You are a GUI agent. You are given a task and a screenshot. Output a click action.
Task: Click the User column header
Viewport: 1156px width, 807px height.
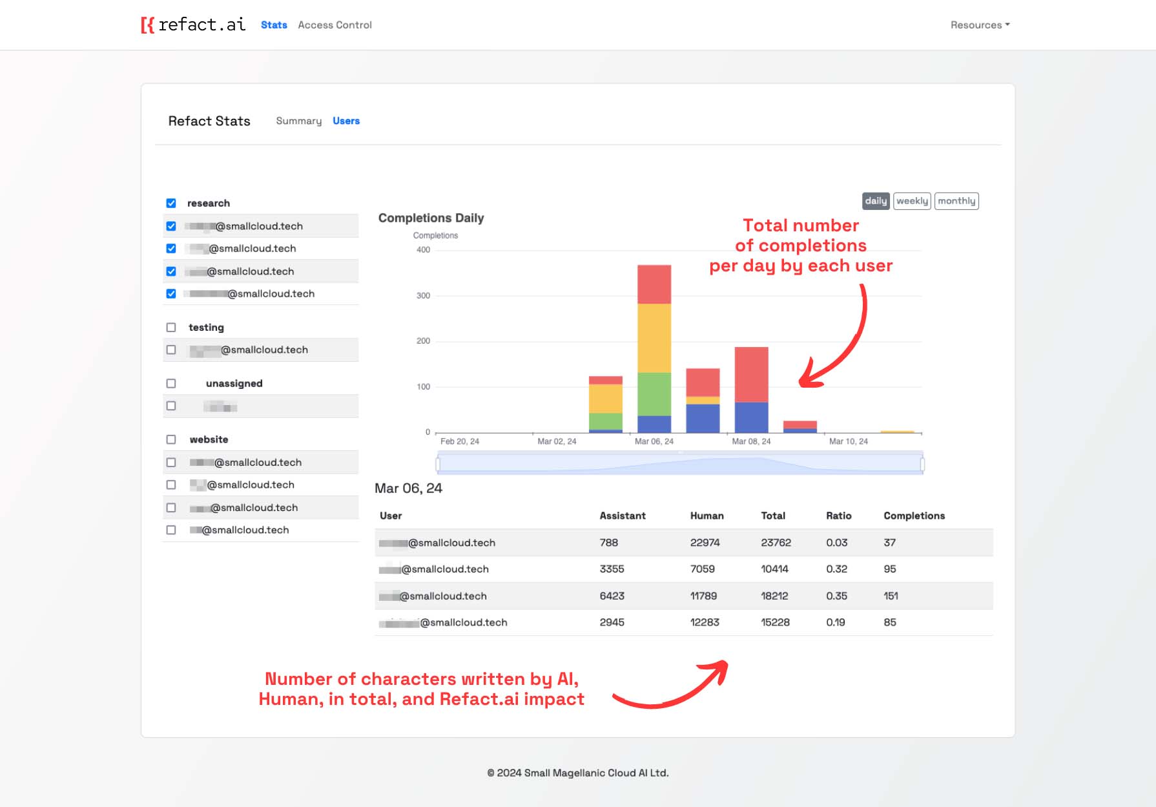tap(391, 516)
